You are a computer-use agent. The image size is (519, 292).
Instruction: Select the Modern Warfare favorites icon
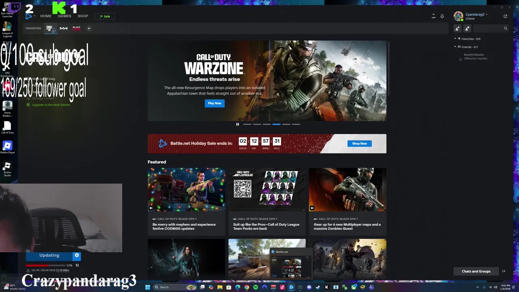[x=64, y=28]
